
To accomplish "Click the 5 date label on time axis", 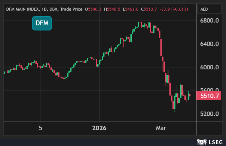I will click(x=41, y=128).
